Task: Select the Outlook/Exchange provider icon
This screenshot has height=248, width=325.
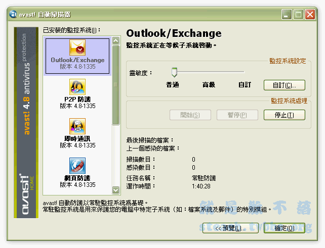Action: click(77, 47)
